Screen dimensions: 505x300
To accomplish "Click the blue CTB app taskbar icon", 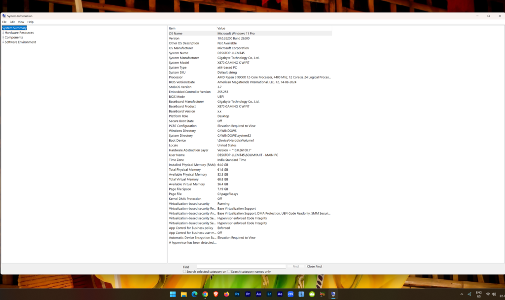I will (290, 294).
